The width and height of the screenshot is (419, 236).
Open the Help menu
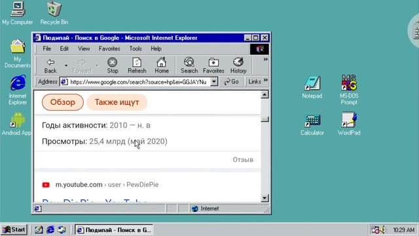coord(156,49)
